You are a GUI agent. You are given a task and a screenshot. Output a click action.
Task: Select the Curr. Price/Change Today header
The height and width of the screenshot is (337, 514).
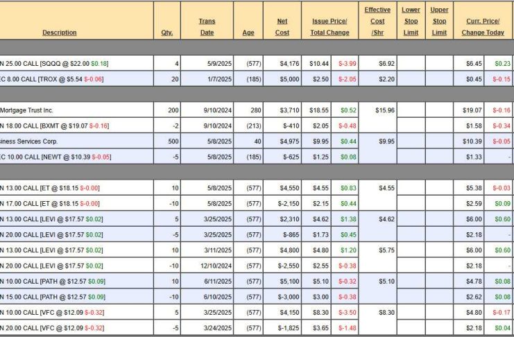[483, 26]
